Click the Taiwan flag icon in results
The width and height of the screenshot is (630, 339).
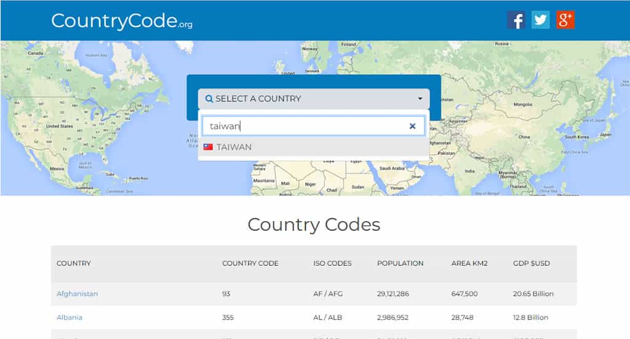208,147
